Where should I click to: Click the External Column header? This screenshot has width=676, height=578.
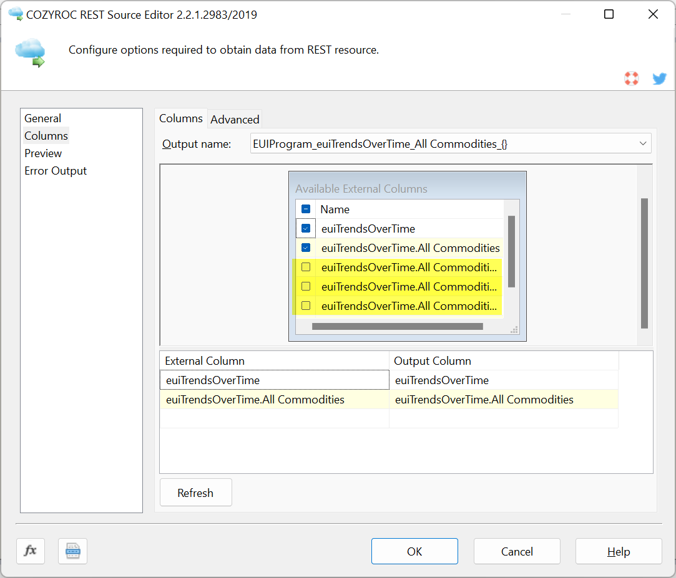(274, 361)
